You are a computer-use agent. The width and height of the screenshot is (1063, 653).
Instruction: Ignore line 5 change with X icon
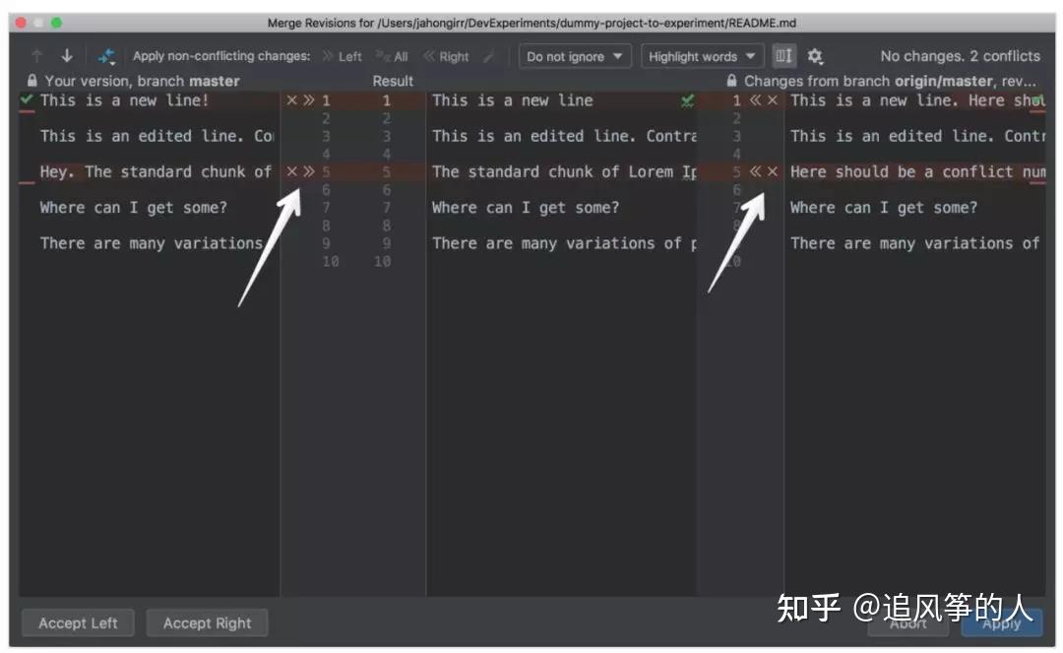click(x=291, y=170)
